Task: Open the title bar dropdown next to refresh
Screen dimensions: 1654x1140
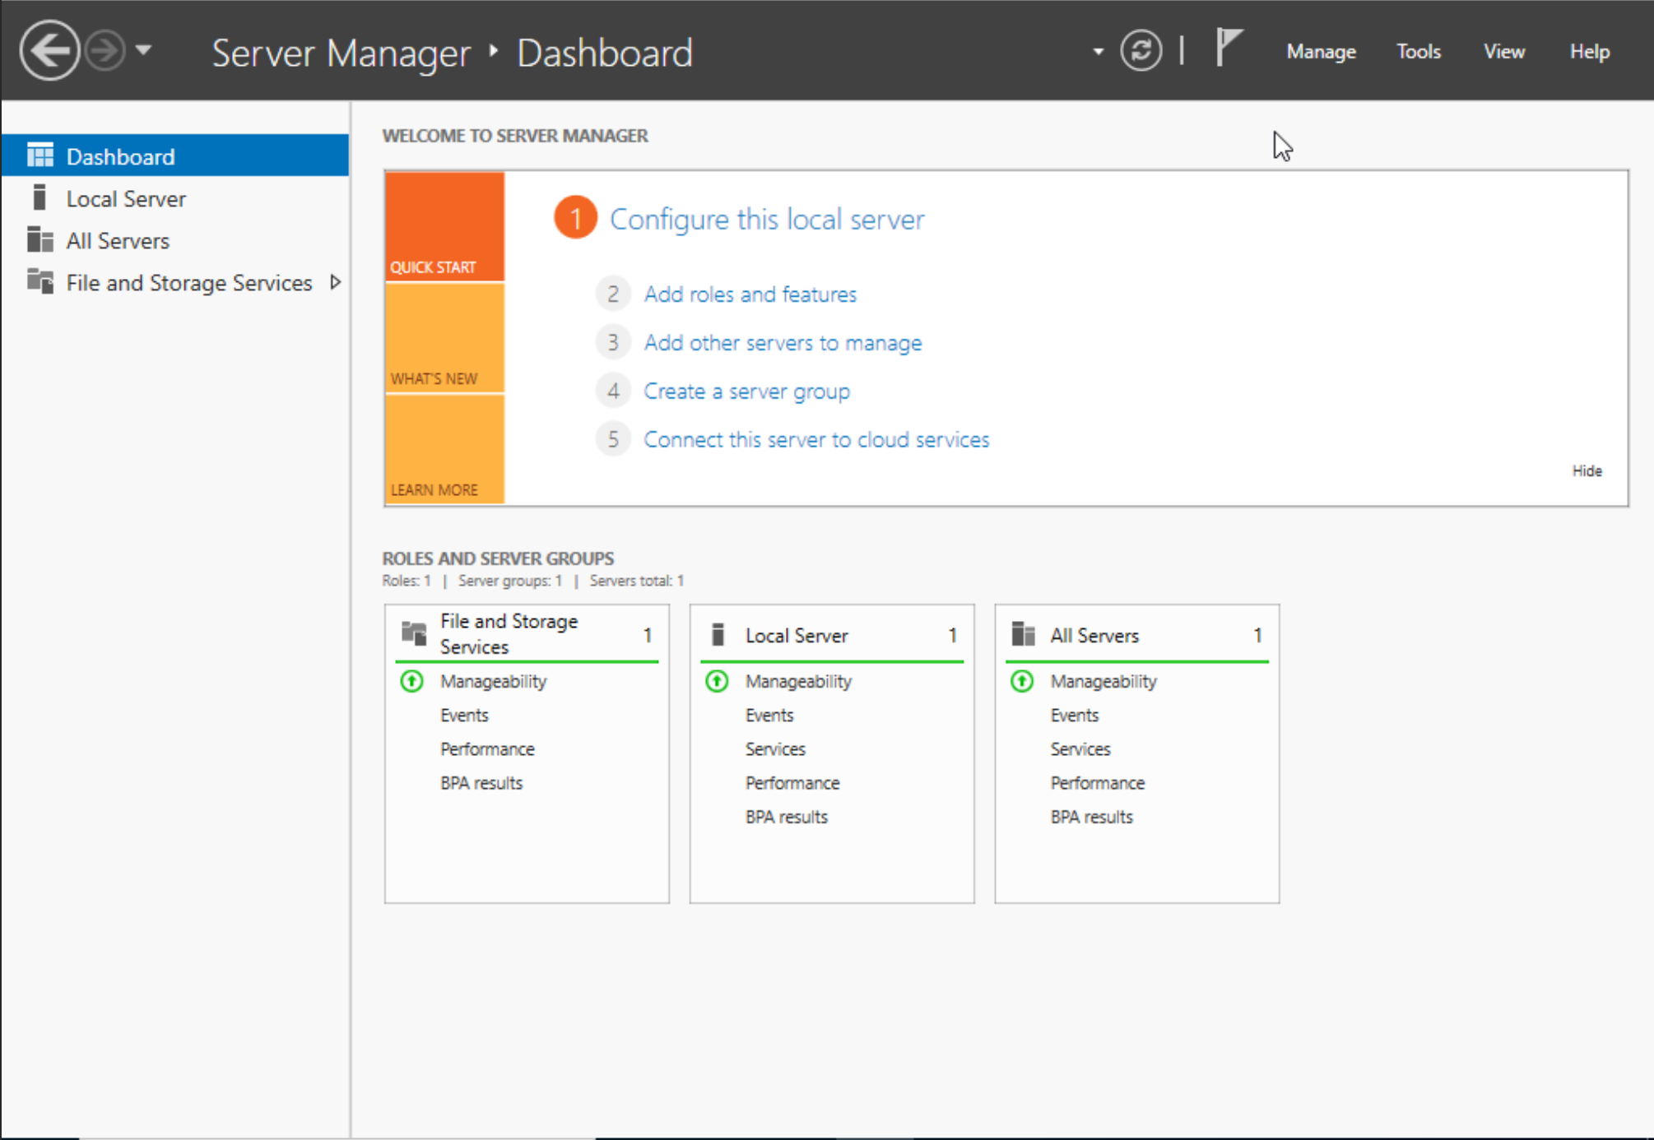Action: click(x=1098, y=50)
